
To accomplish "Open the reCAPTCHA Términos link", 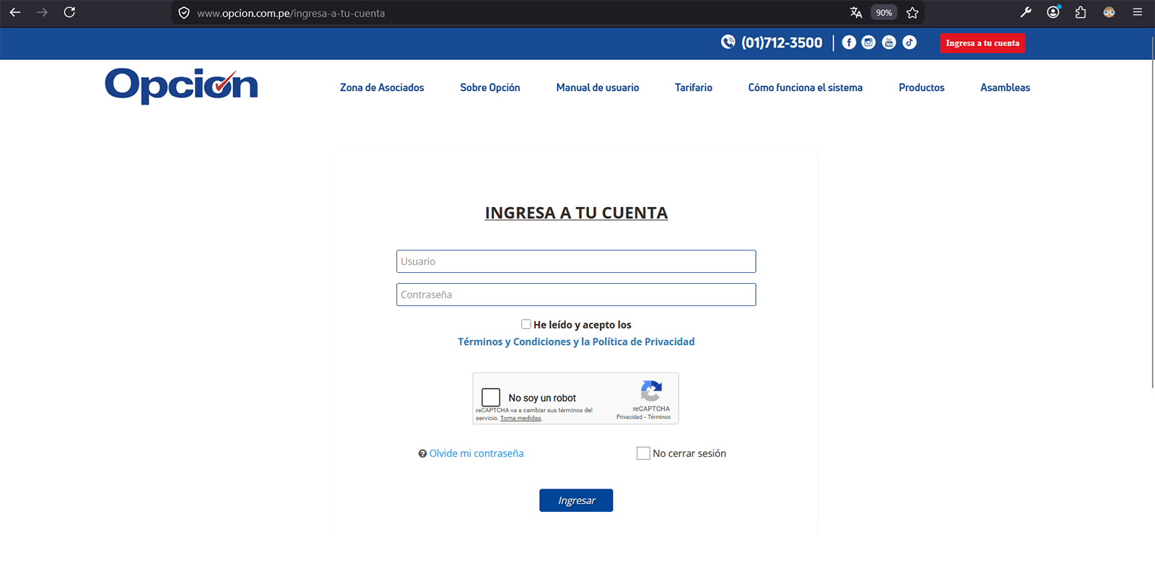I will [x=659, y=417].
